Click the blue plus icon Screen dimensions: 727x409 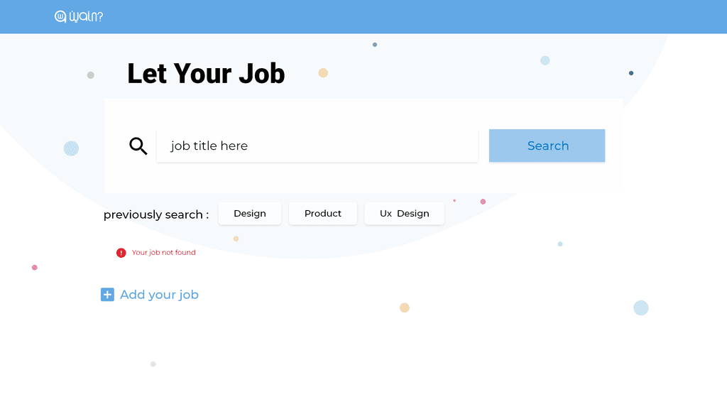(108, 295)
